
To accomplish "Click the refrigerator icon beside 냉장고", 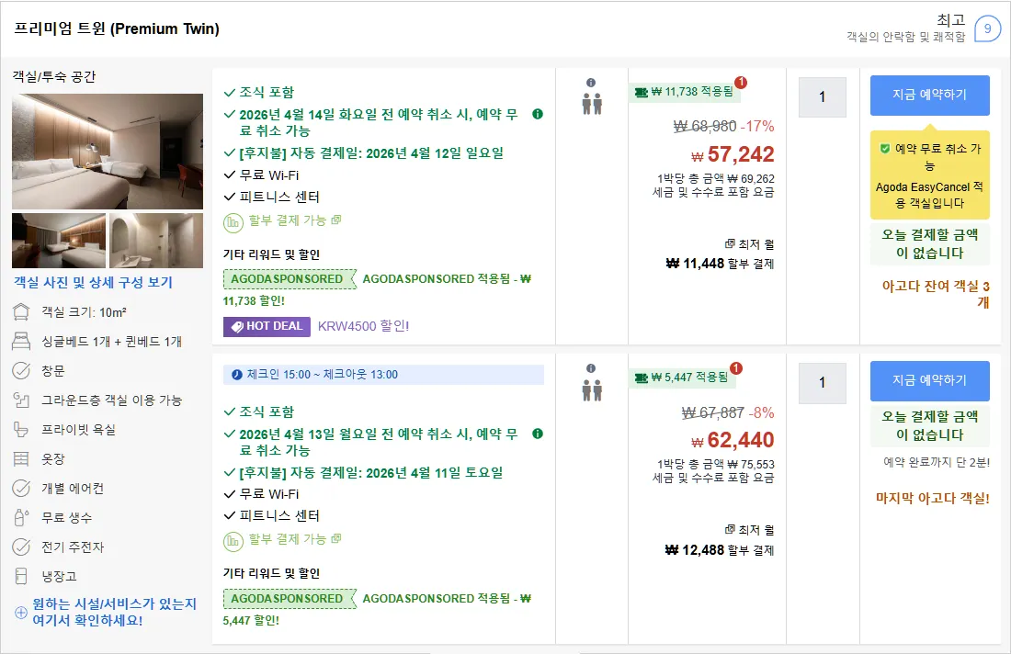I will coord(21,576).
